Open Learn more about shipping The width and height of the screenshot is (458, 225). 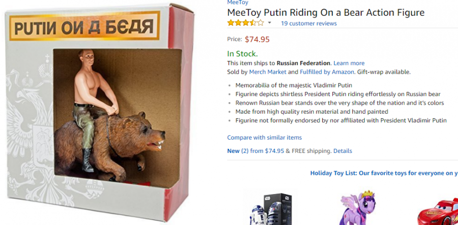tap(349, 63)
